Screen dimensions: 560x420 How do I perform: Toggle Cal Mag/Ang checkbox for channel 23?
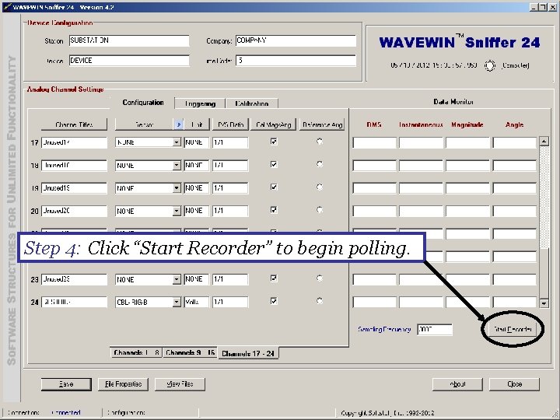[x=274, y=278]
